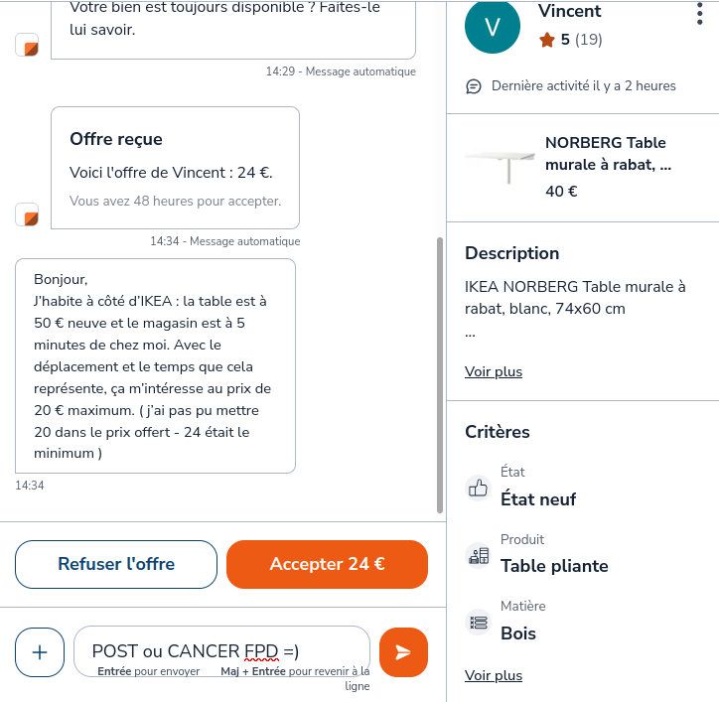The width and height of the screenshot is (719, 702).
Task: Open attachments with the plus button
Action: pos(40,652)
